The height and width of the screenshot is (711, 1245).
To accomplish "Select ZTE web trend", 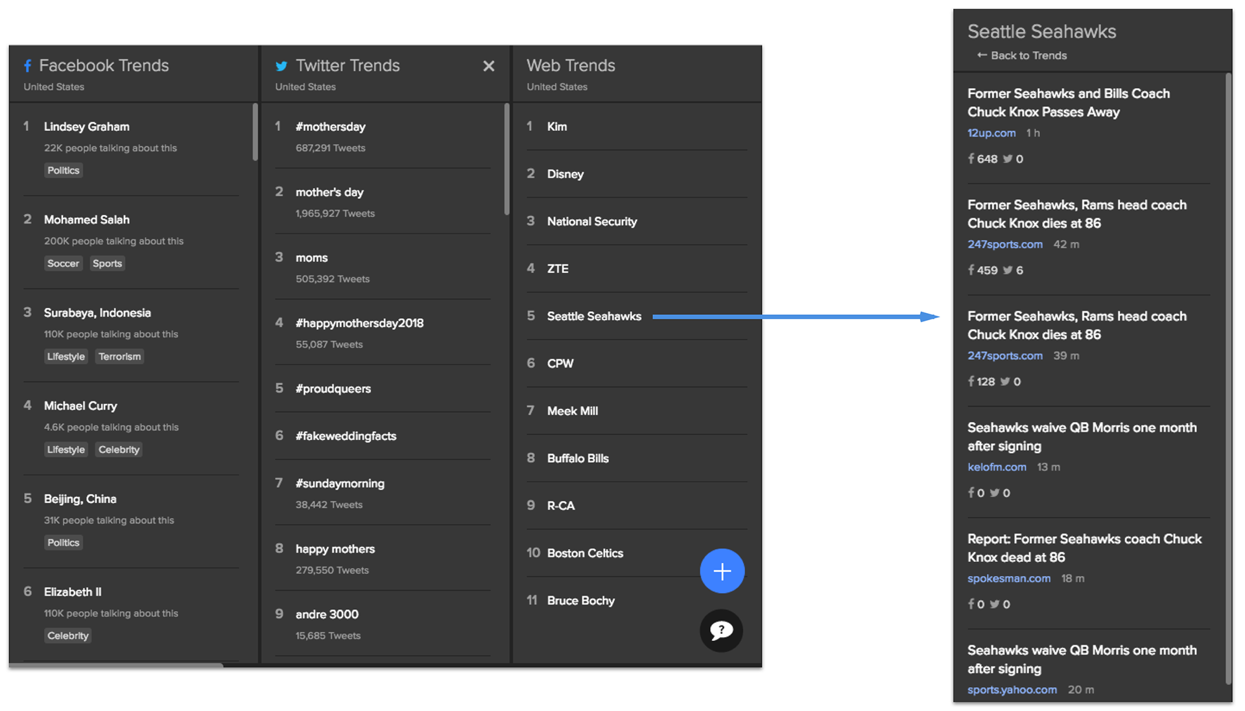I will pos(558,268).
